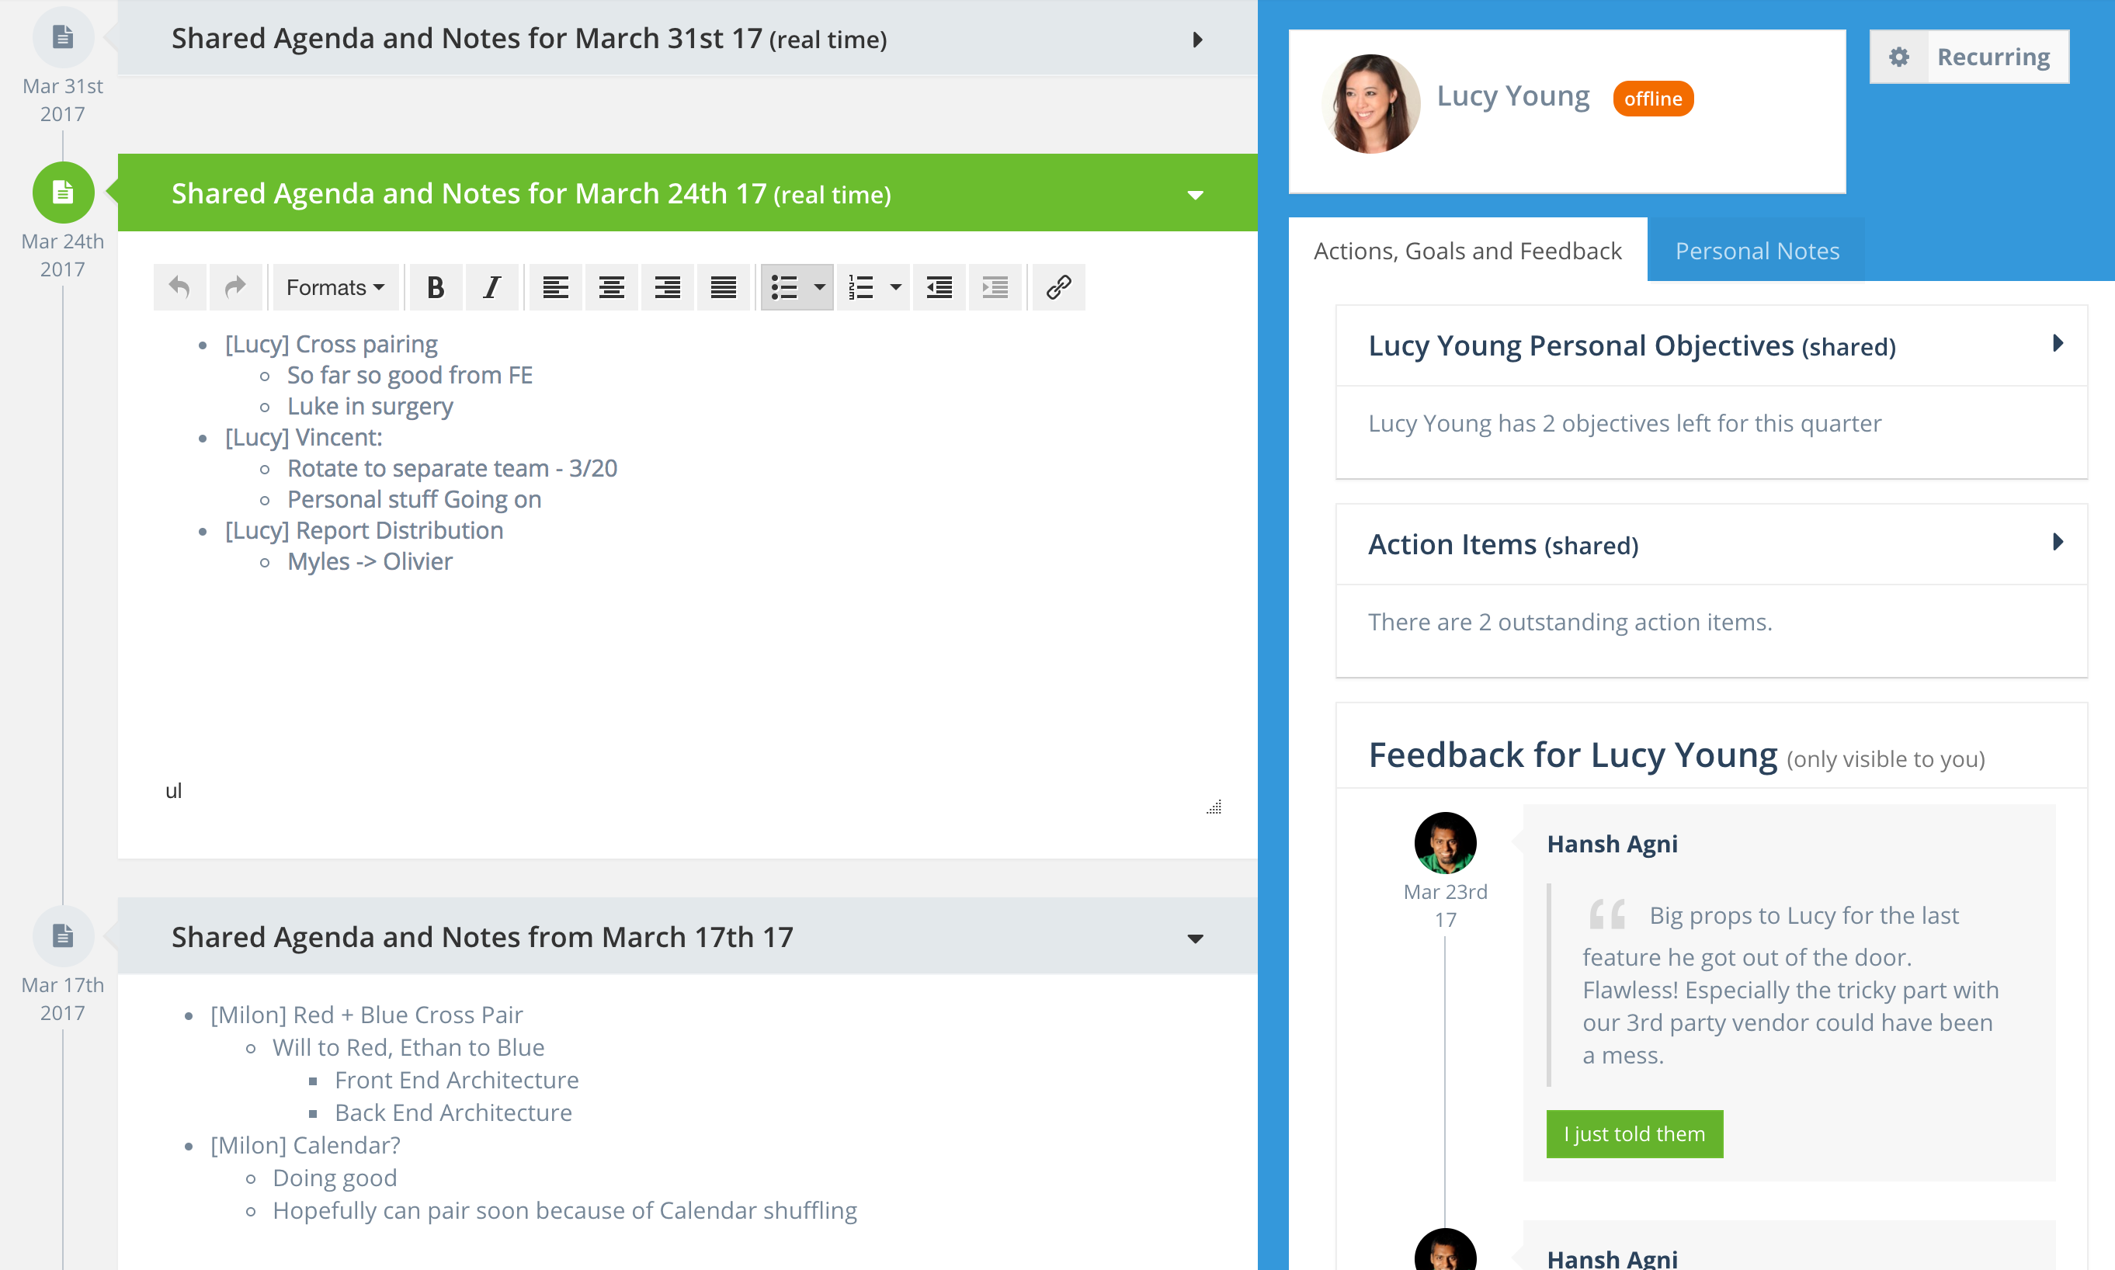Toggle bold formatting
The image size is (2115, 1270).
[x=436, y=287]
